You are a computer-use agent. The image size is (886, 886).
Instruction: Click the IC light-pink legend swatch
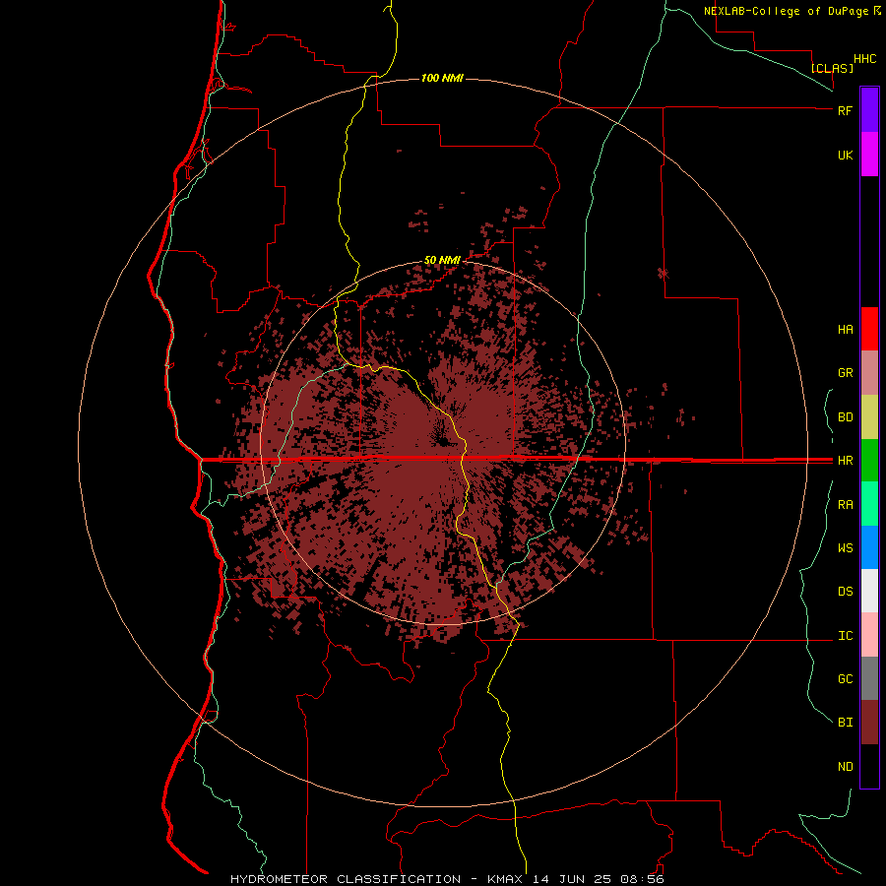[x=869, y=635]
